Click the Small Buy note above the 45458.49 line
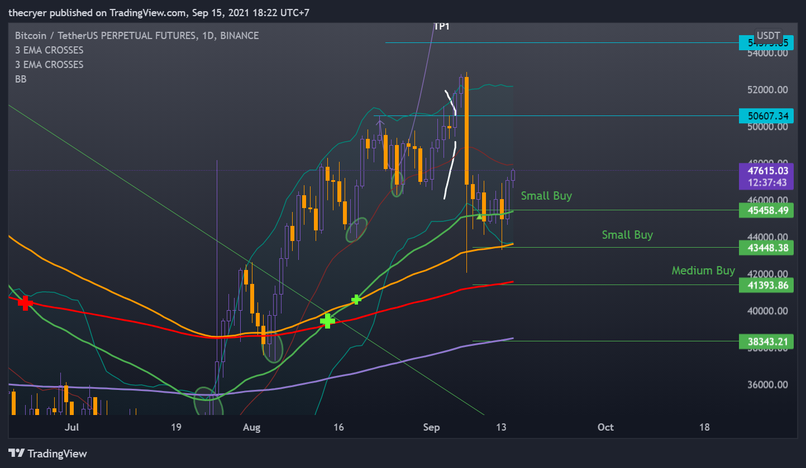 pos(546,196)
